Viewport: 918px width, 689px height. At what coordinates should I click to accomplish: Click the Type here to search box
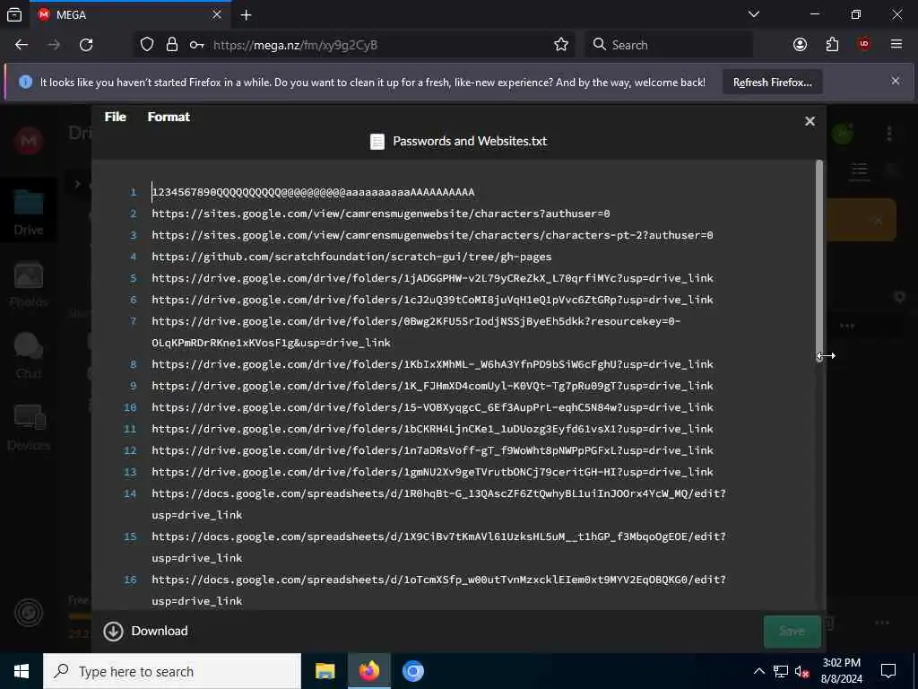click(x=171, y=671)
